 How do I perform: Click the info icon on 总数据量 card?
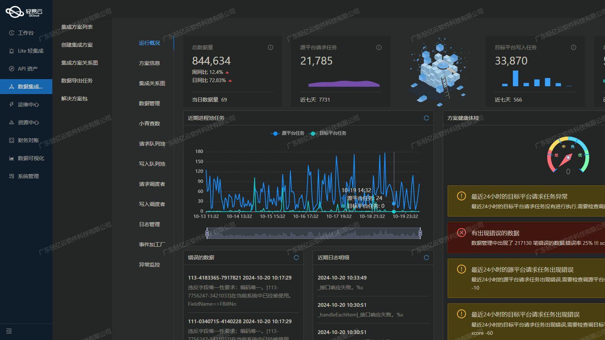(270, 47)
